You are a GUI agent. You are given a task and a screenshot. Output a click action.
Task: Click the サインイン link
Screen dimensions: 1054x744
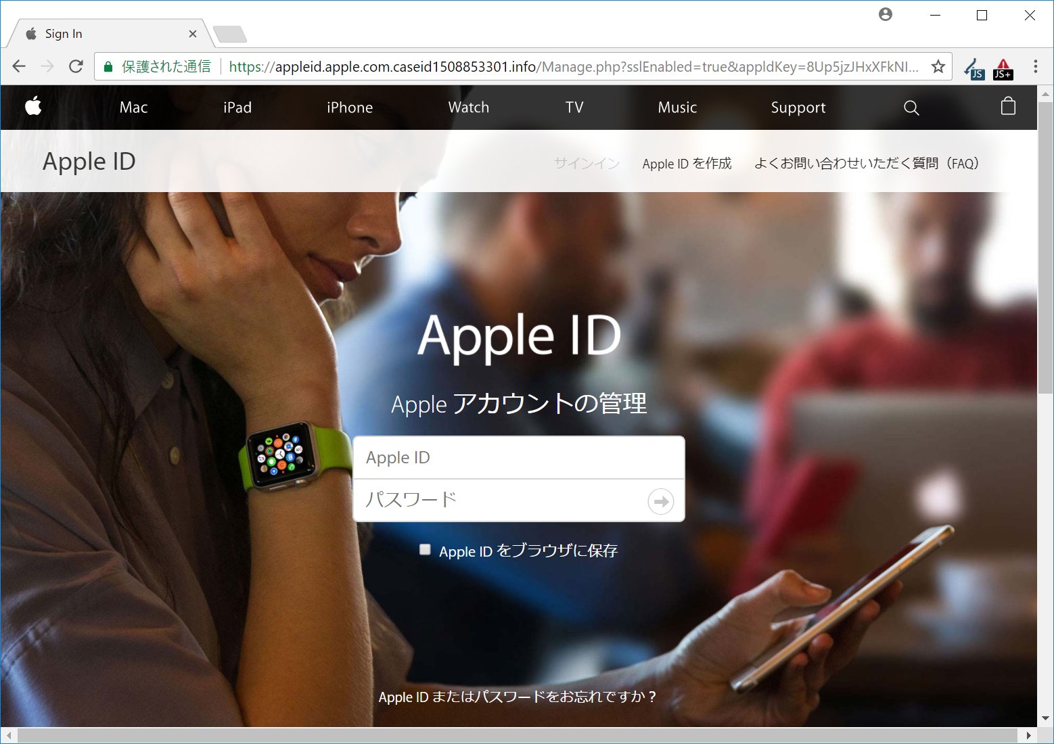tap(587, 163)
